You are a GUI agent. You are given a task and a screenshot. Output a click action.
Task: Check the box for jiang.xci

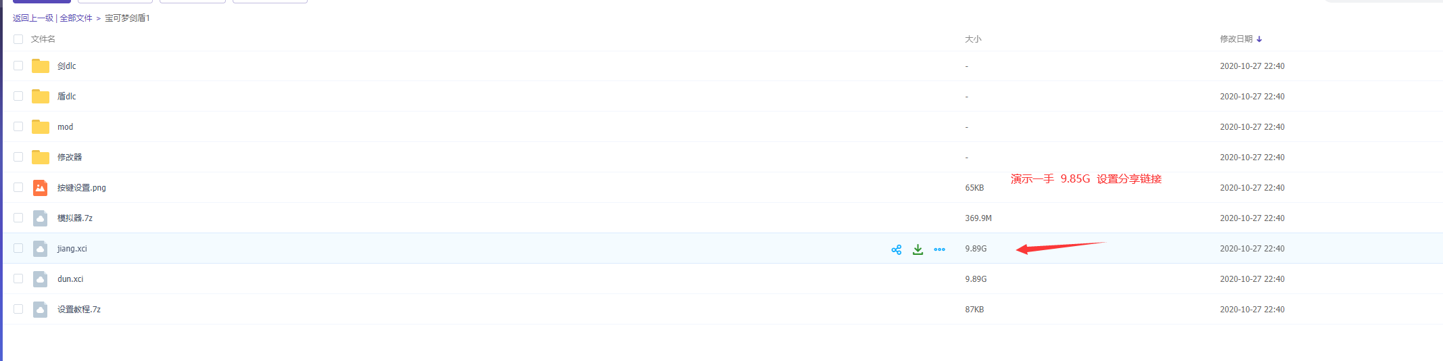[18, 248]
